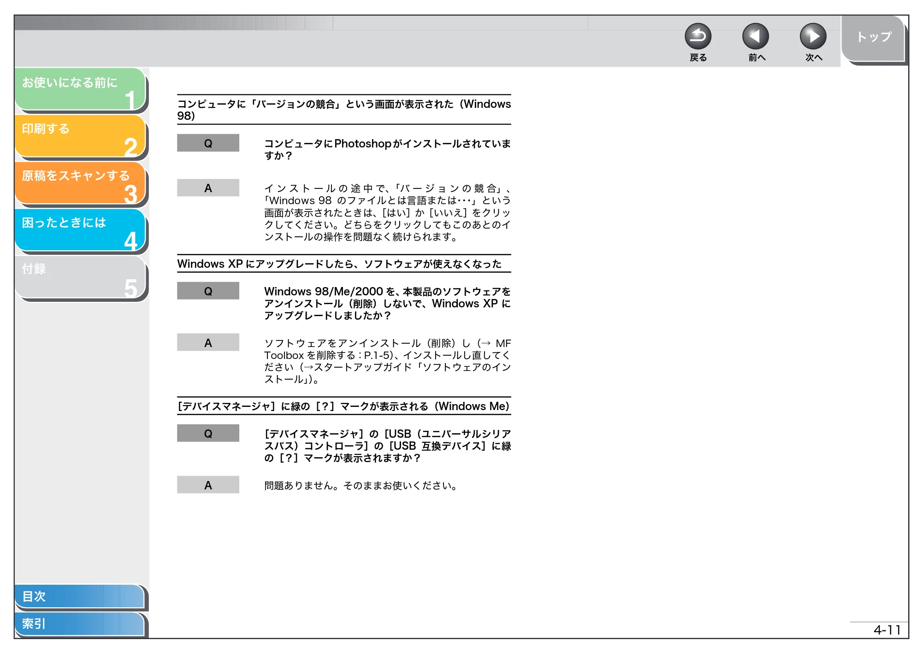The width and height of the screenshot is (922, 652).
Task: Click the Q label beside the Windows 98/Me/2000 question
Action: [x=208, y=291]
